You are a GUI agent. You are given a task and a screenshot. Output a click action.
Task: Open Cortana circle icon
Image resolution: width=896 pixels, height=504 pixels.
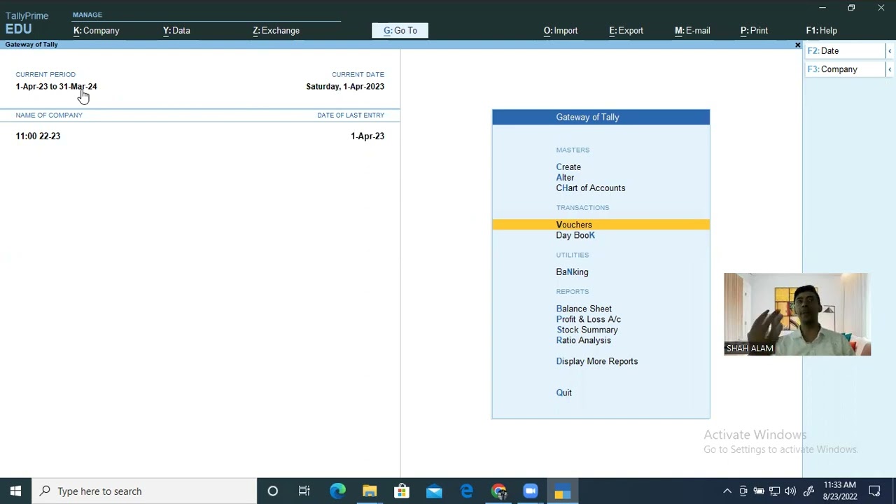coord(273,491)
